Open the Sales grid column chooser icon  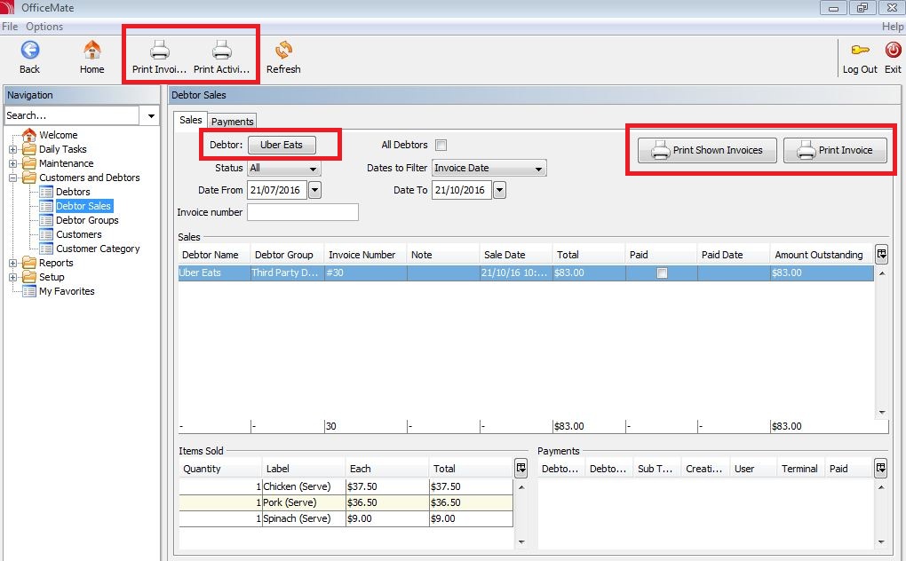[x=881, y=254]
